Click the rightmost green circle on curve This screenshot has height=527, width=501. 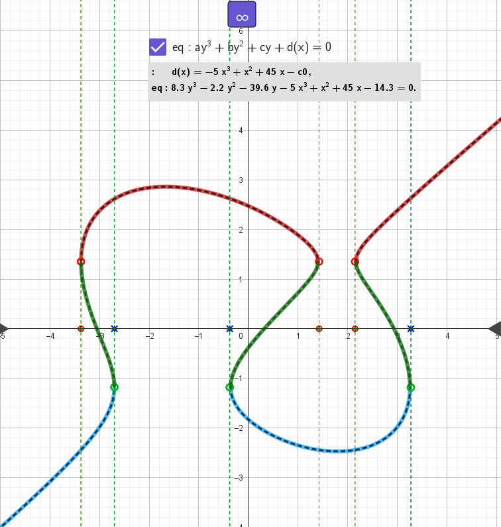click(411, 387)
